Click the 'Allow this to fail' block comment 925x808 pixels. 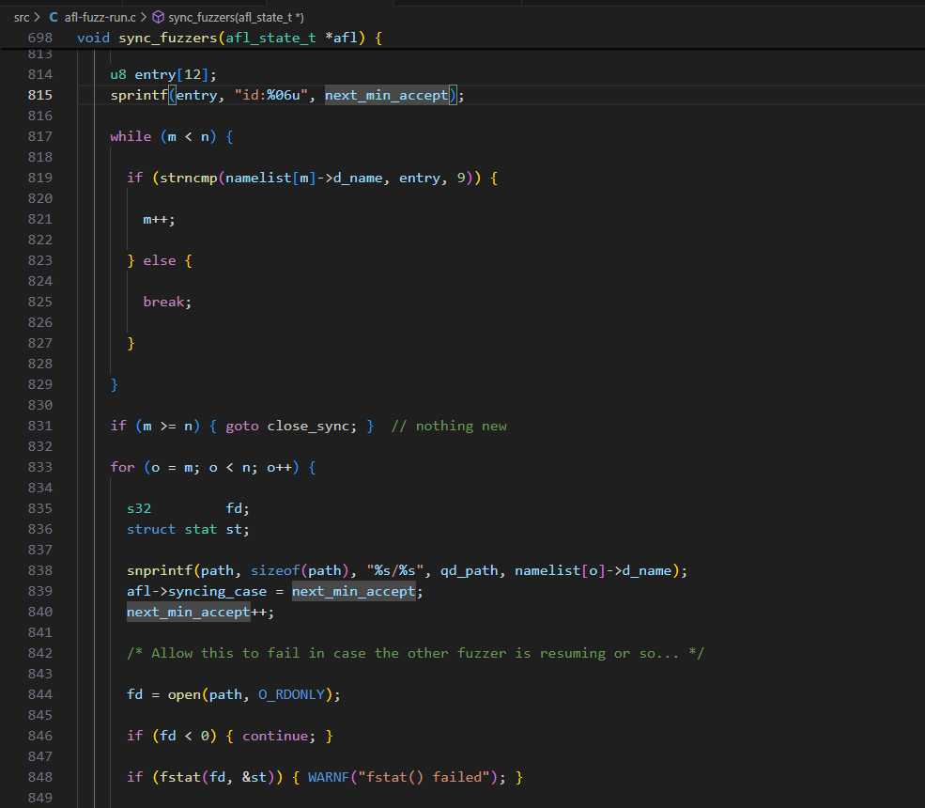[x=415, y=653]
